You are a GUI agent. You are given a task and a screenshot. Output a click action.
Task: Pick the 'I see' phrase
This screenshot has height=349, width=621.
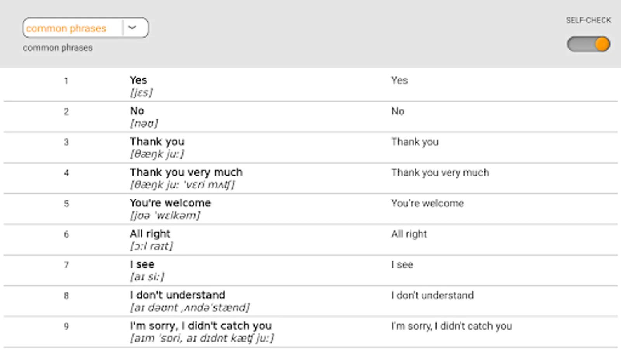pos(142,264)
